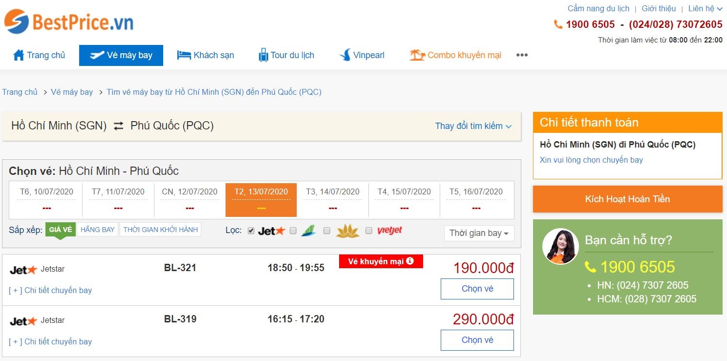Sort flights by GIÁ VÉ
Screen dimensions: 727x361
[x=61, y=230]
